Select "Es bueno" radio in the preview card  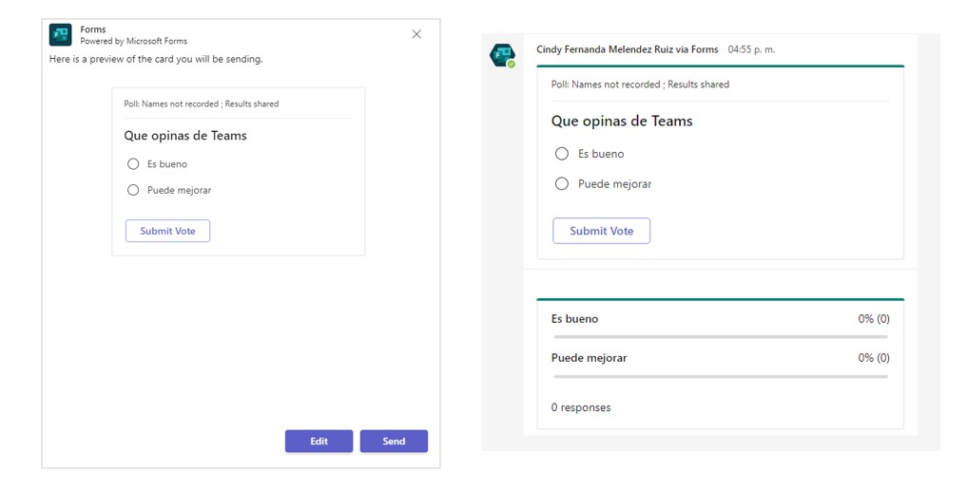pos(133,164)
